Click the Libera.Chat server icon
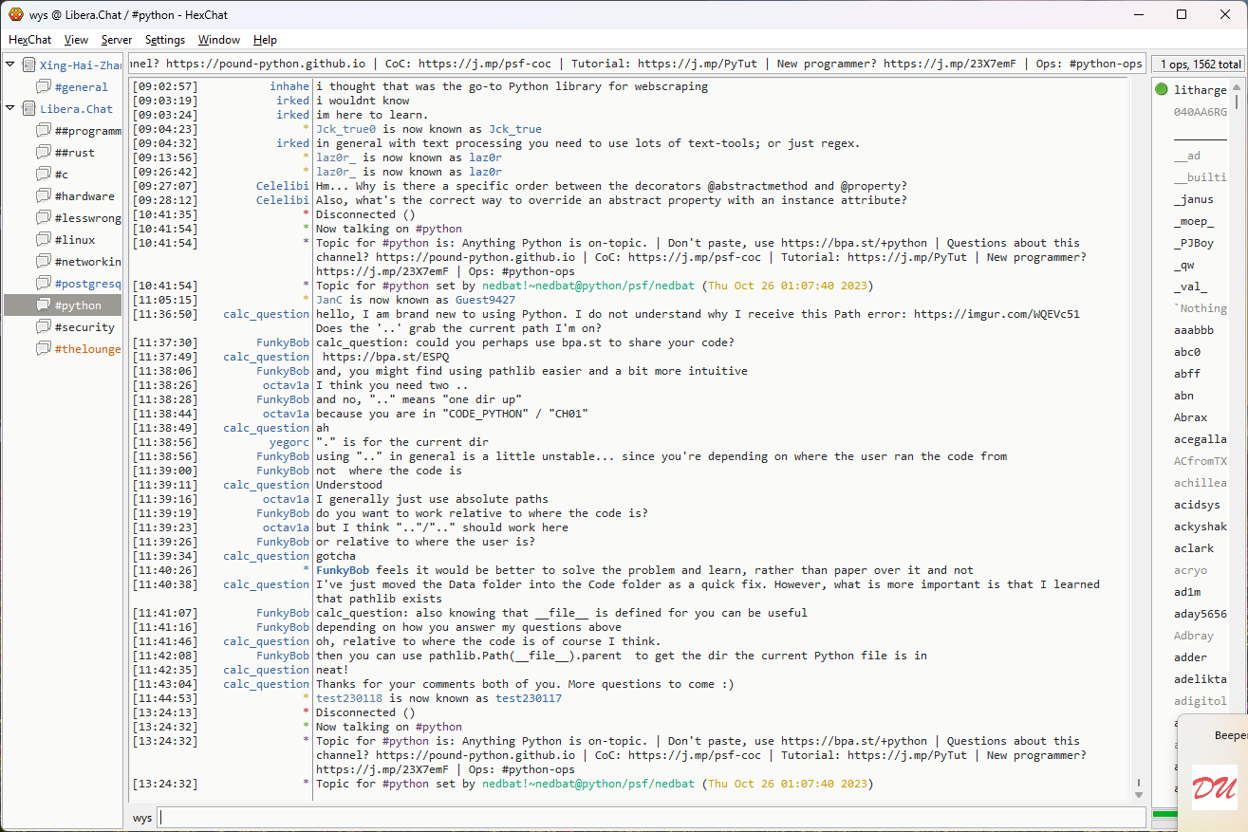The width and height of the screenshot is (1248, 832). tap(29, 109)
